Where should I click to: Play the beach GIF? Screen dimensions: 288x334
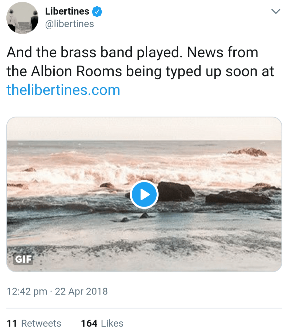(144, 194)
